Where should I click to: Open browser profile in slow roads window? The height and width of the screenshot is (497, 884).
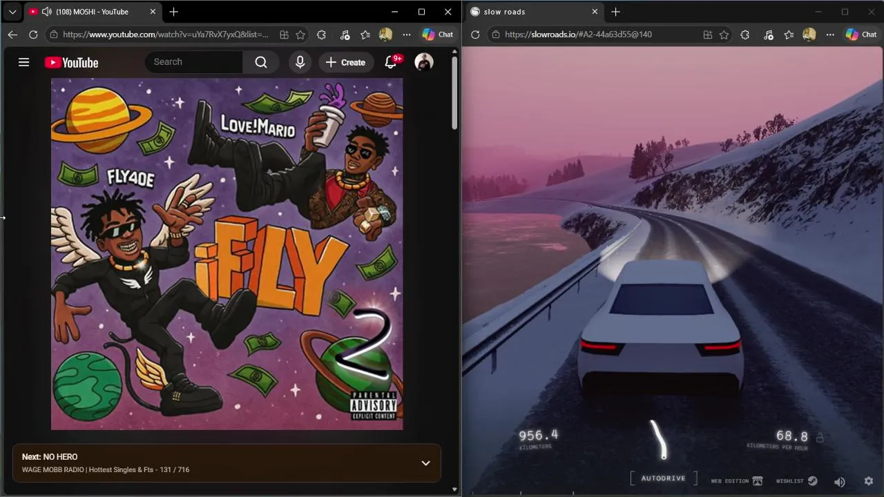(809, 35)
